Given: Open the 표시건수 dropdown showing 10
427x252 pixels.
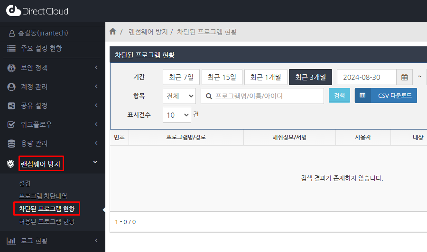Looking at the screenshot, I should click(x=176, y=115).
